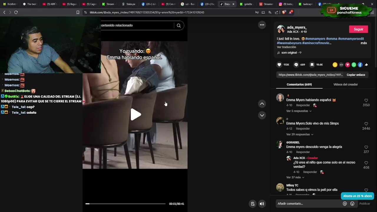The height and width of the screenshot is (212, 377).
Task: Click the #aminecraftmovie hashtag
Action: click(317, 43)
